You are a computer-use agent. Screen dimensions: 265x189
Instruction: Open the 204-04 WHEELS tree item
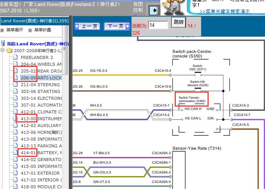pyautogui.click(x=41, y=64)
